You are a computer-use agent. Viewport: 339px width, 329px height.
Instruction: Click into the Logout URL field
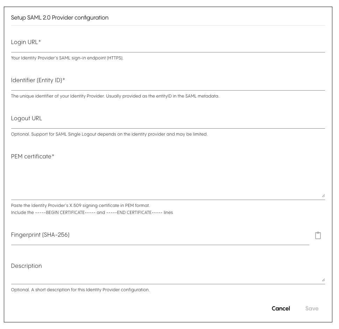[168, 119]
